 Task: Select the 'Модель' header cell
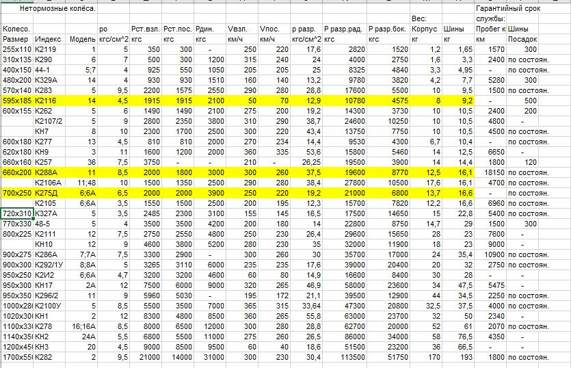(83, 40)
